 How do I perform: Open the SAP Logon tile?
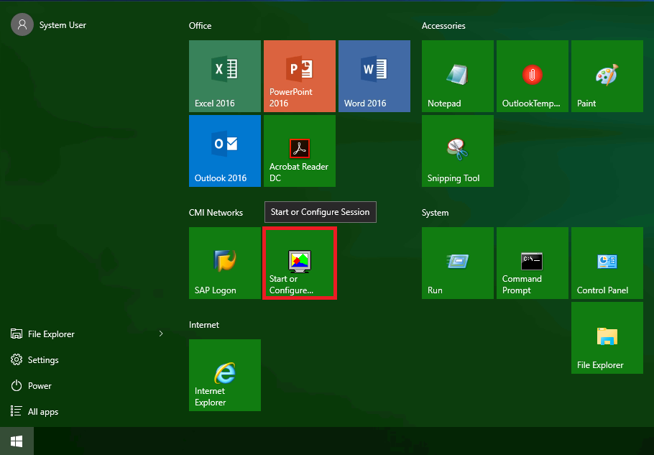coord(225,263)
